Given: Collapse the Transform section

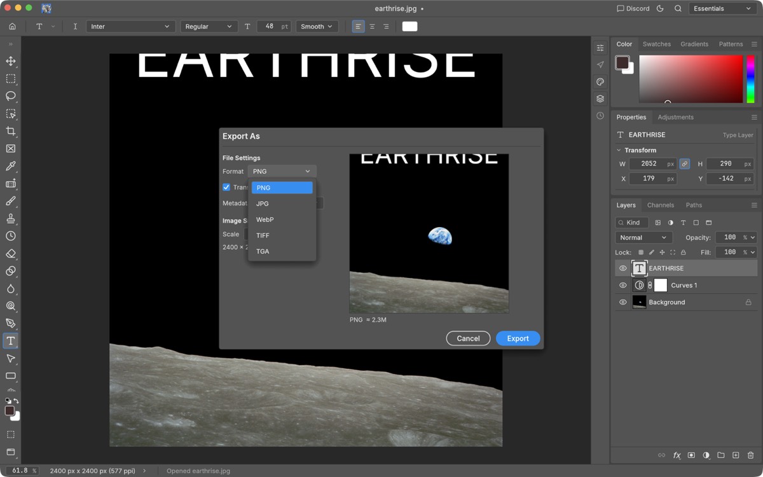Looking at the screenshot, I should [x=619, y=150].
